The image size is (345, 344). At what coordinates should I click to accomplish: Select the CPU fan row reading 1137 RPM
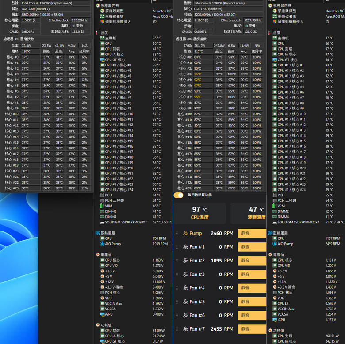[308, 238]
